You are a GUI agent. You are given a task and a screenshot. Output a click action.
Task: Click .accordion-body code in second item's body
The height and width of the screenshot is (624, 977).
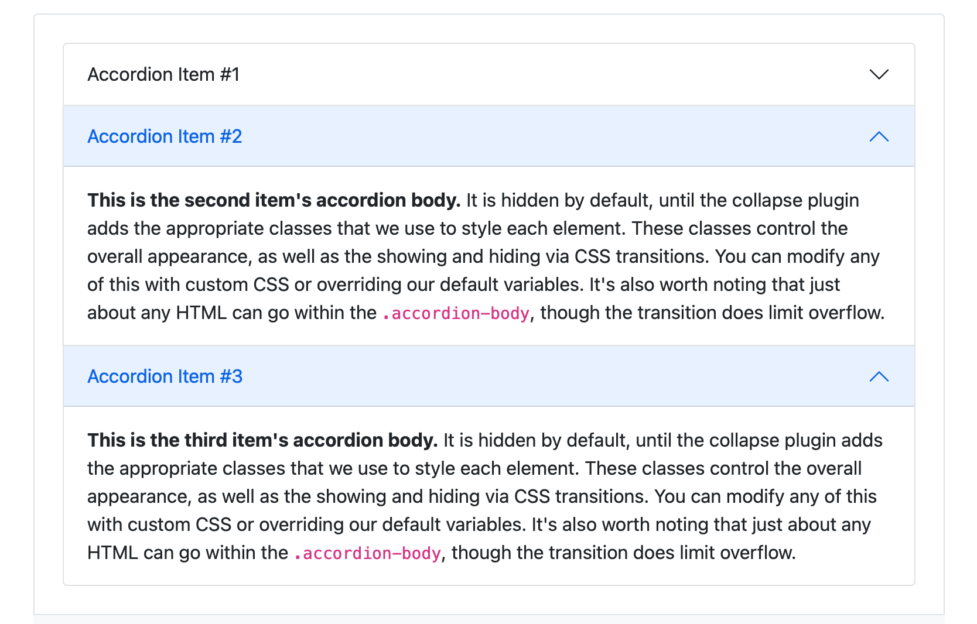456,314
